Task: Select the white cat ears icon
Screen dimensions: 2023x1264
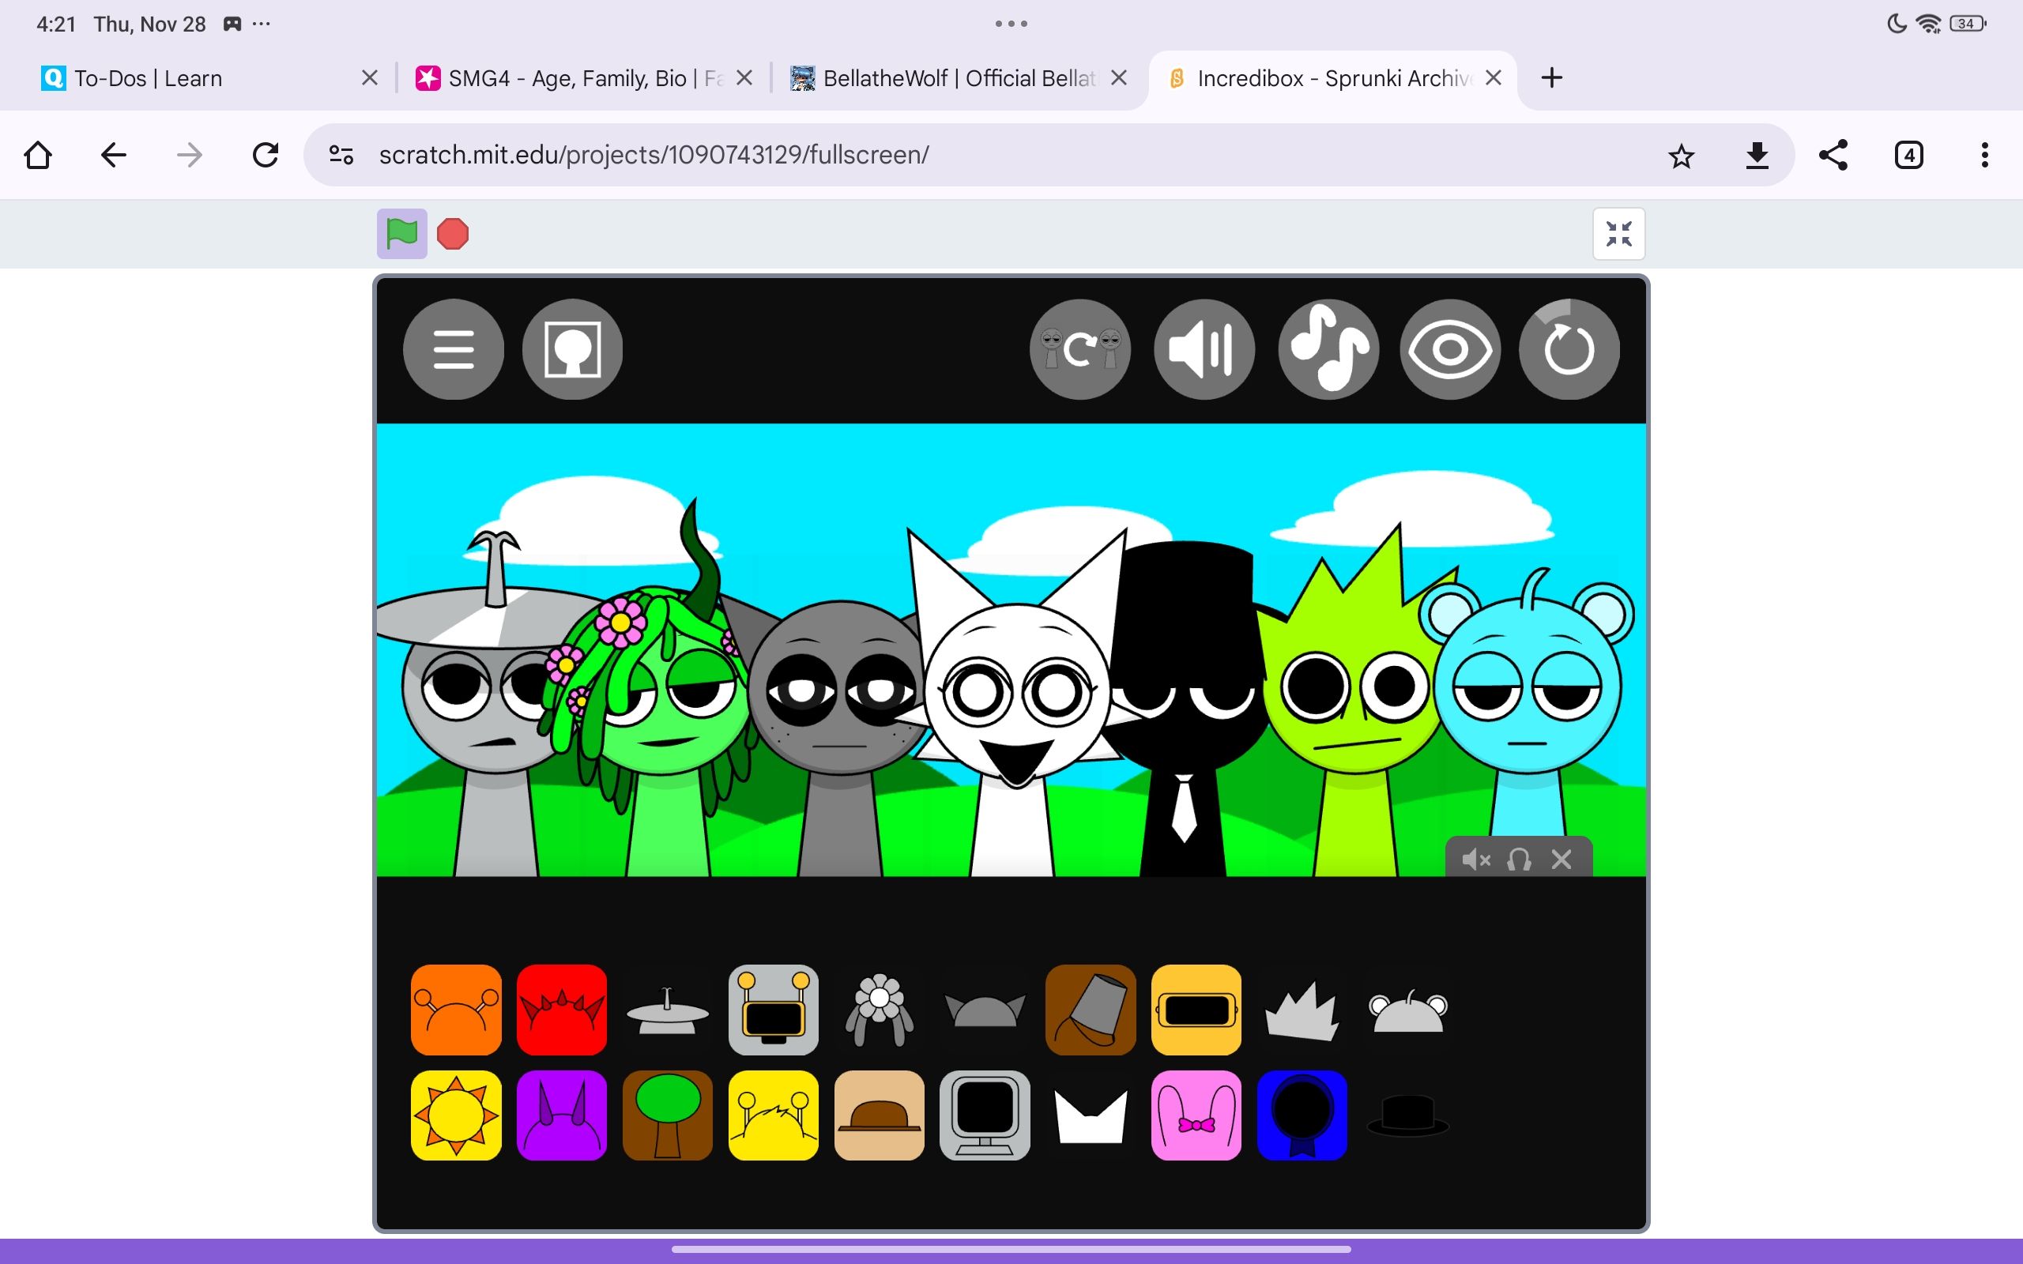Action: point(1090,1117)
